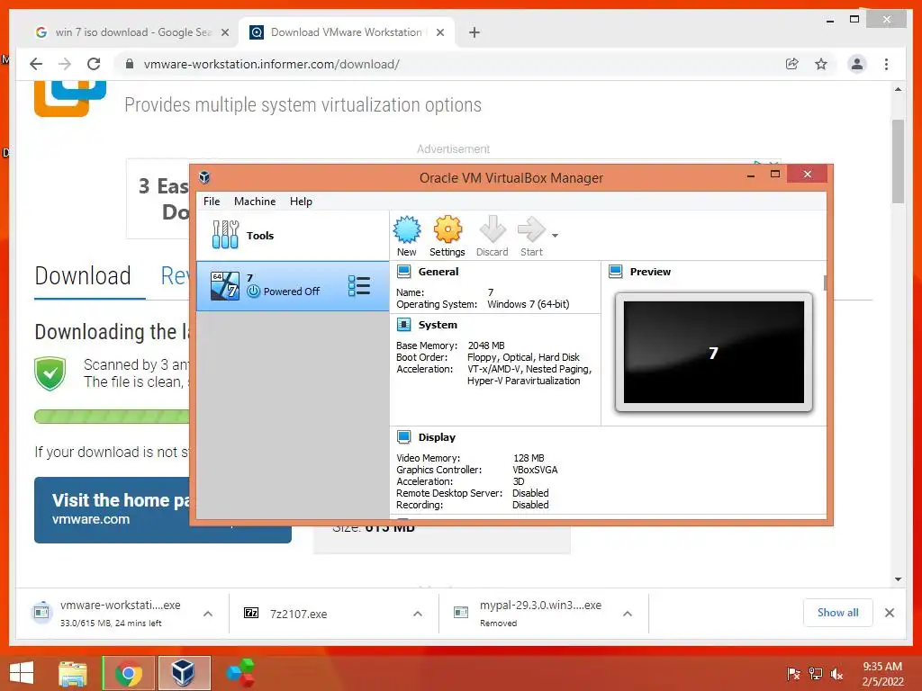922x691 pixels.
Task: Click the 'VBoxSVGA' graphics controller value
Action: pyautogui.click(x=535, y=470)
